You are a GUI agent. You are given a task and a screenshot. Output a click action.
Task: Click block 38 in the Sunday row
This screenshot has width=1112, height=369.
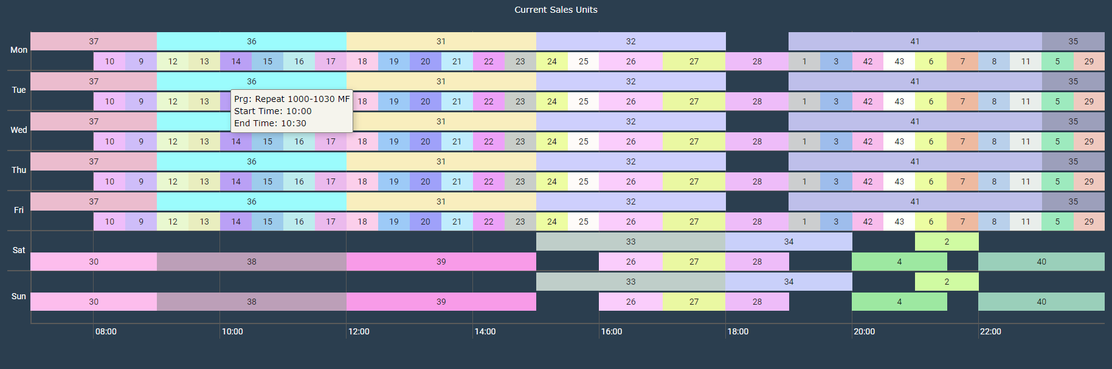(252, 302)
